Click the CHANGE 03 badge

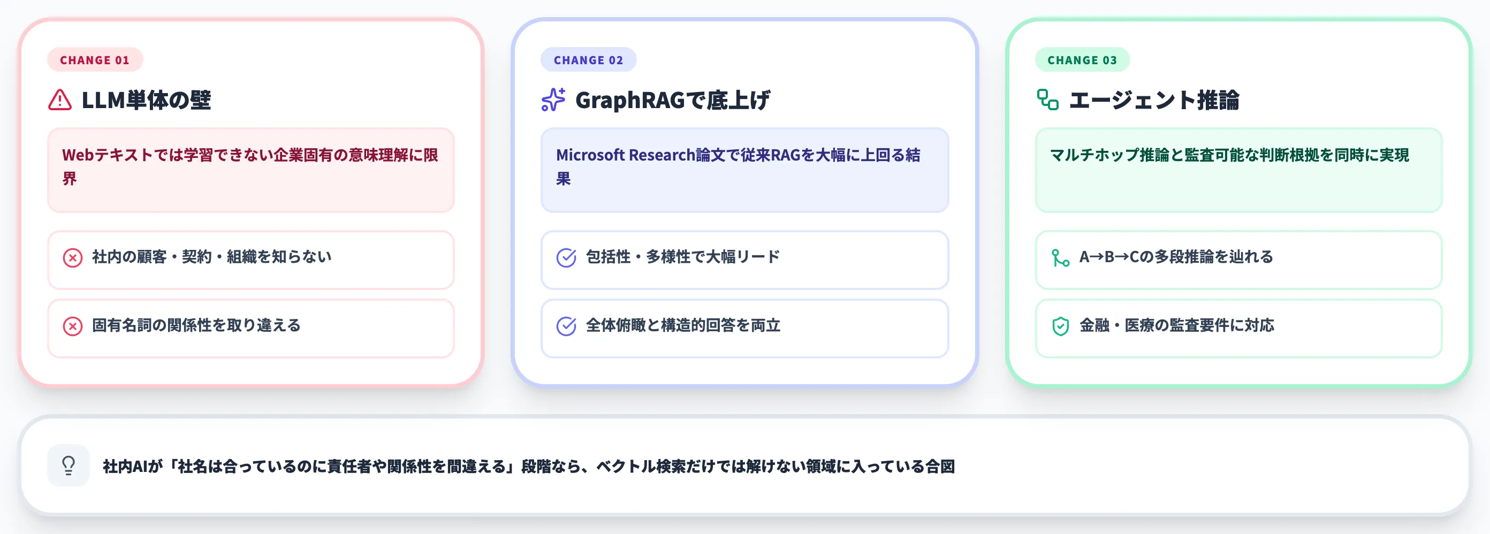(1081, 59)
